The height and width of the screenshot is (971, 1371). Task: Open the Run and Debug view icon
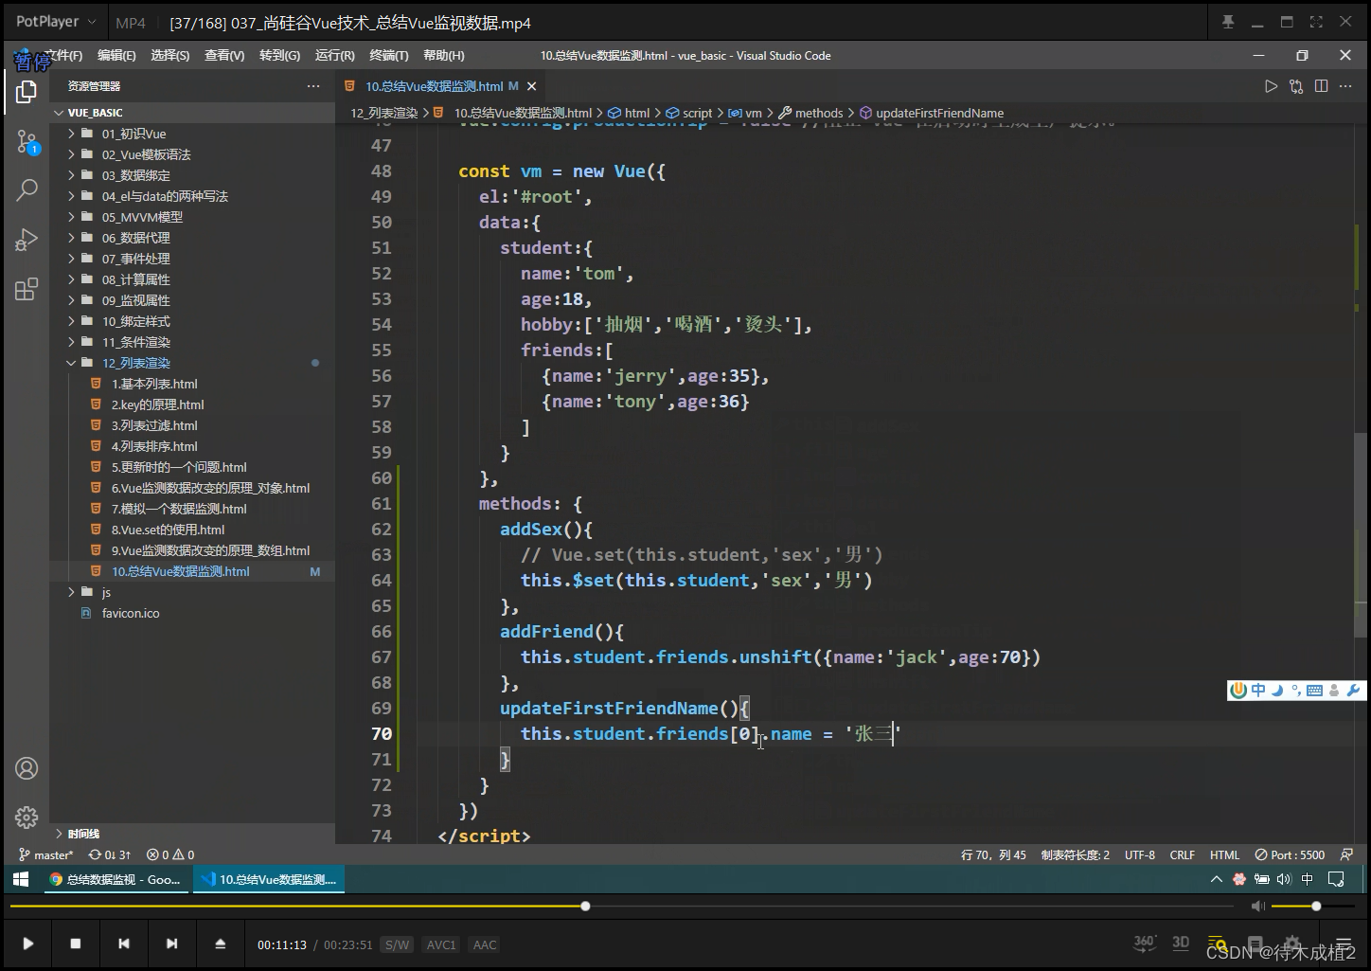[27, 240]
